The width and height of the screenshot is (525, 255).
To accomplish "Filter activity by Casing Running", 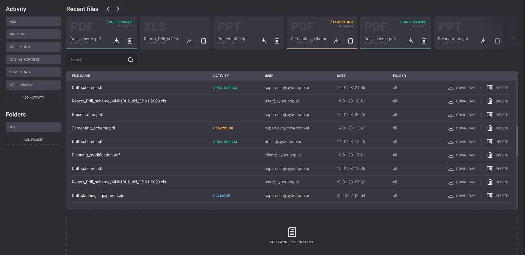I will [x=33, y=59].
